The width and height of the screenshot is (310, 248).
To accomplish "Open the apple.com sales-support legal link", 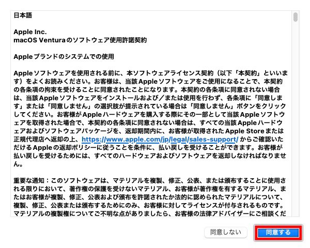I will 160,139.
